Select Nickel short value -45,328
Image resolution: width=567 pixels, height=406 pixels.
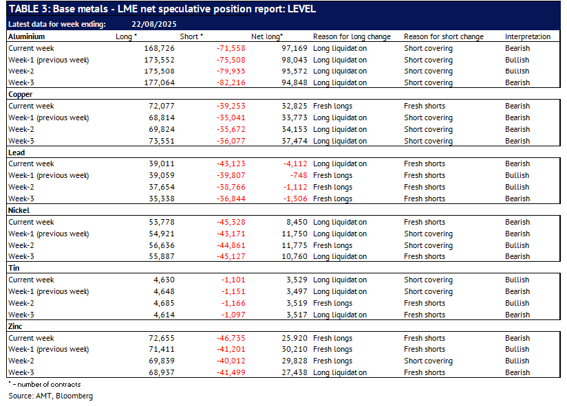pyautogui.click(x=231, y=222)
